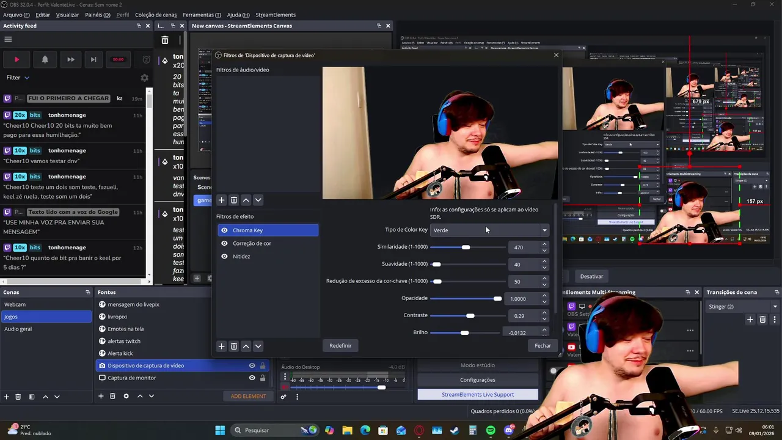Delete selected scene with trash icon

click(x=18, y=397)
